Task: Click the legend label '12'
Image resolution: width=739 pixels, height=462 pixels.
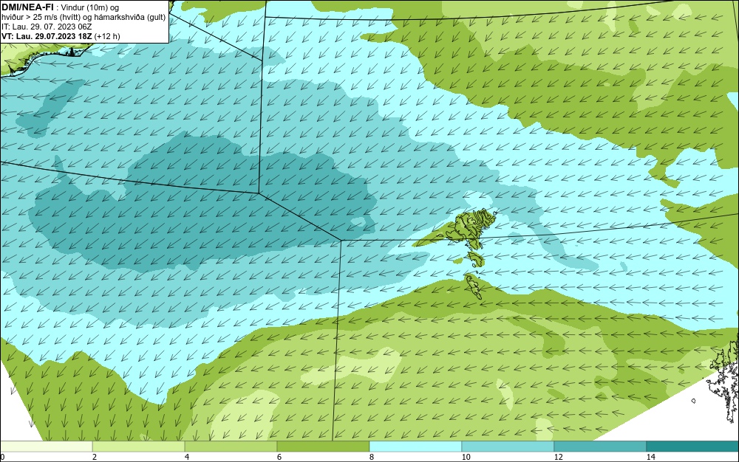Action: 559,458
